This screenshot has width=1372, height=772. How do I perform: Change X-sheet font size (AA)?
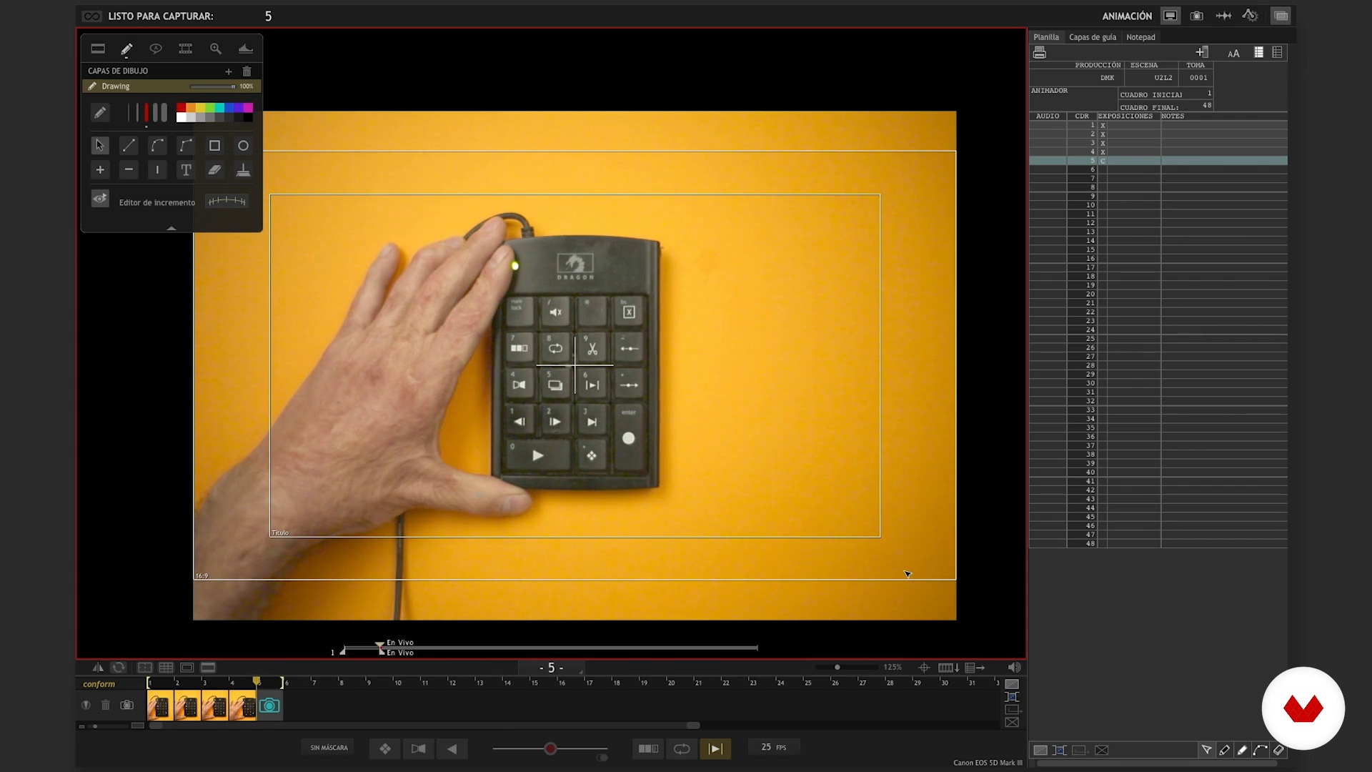click(x=1233, y=54)
